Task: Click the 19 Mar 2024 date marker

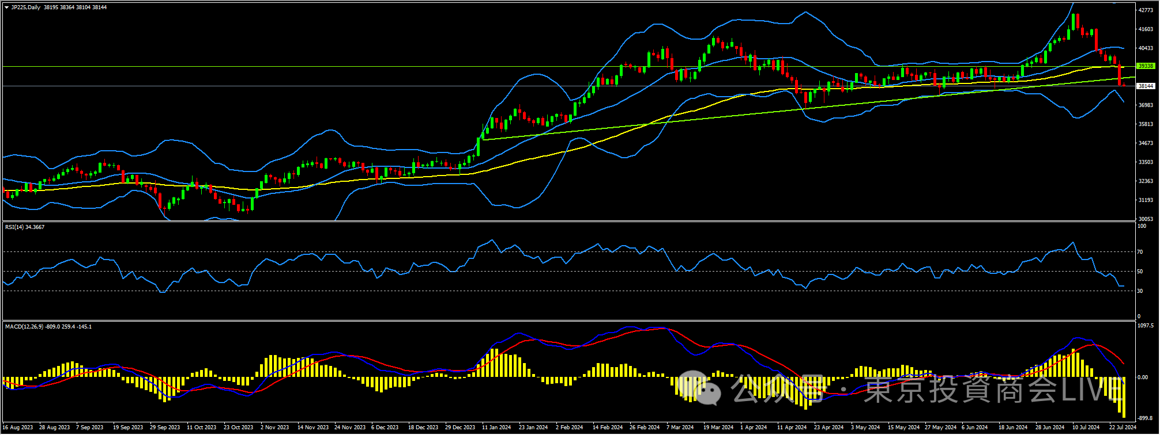Action: click(x=718, y=428)
